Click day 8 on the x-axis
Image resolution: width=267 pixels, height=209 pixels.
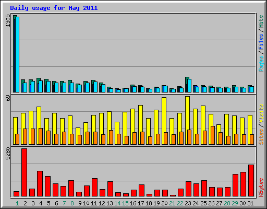click(x=72, y=203)
